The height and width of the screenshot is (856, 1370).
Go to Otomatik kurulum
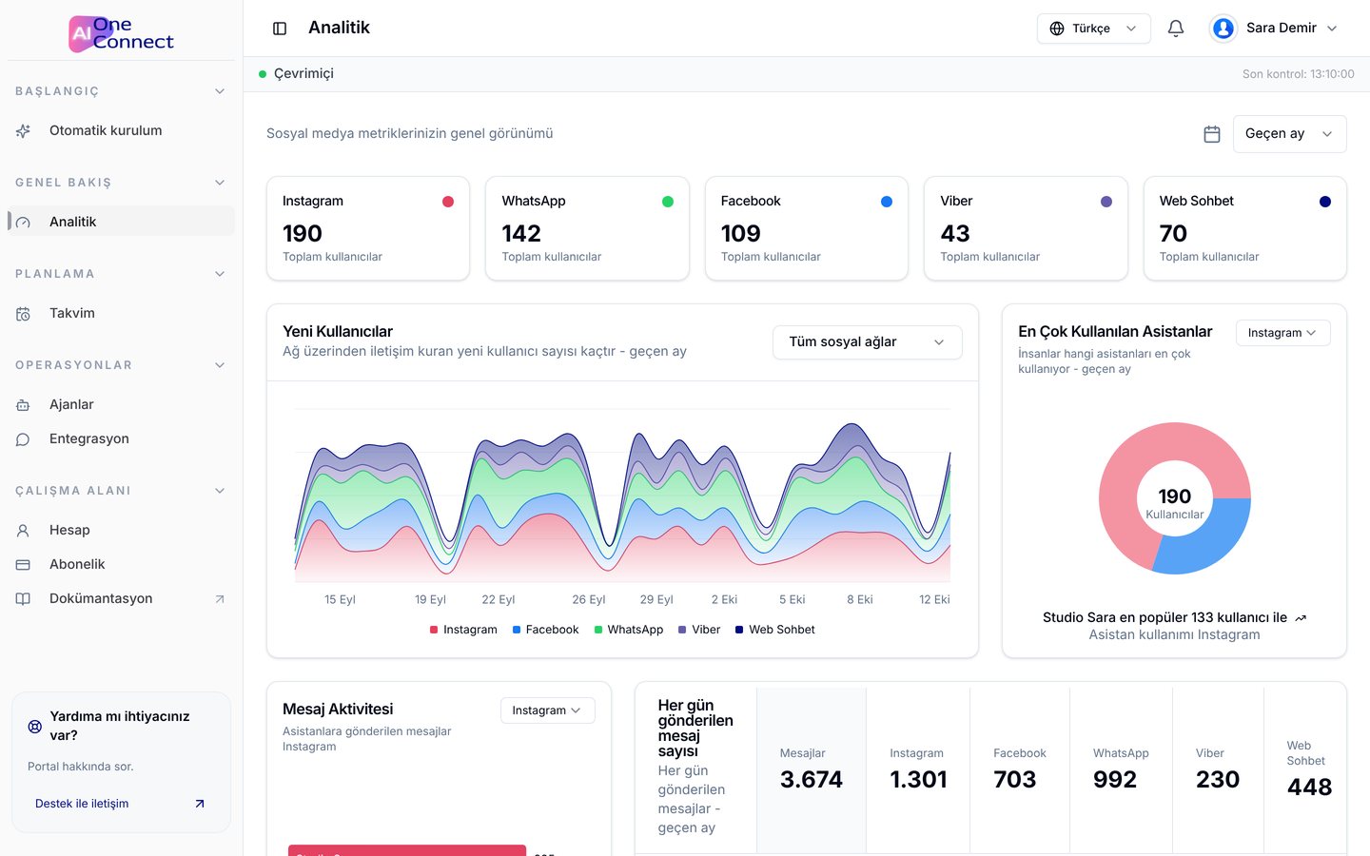tap(122, 131)
